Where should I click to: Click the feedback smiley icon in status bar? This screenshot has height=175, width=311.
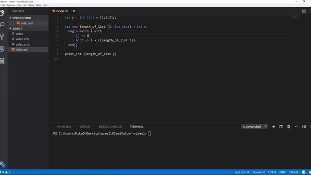[303, 172]
